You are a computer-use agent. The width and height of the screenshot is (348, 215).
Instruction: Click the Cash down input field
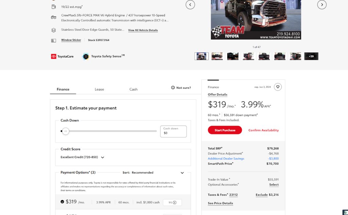[173, 132]
